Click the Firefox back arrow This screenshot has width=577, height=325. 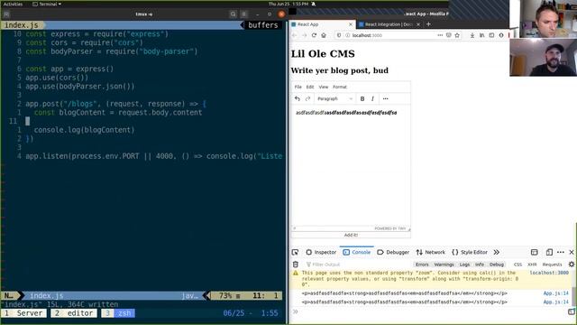(295, 35)
